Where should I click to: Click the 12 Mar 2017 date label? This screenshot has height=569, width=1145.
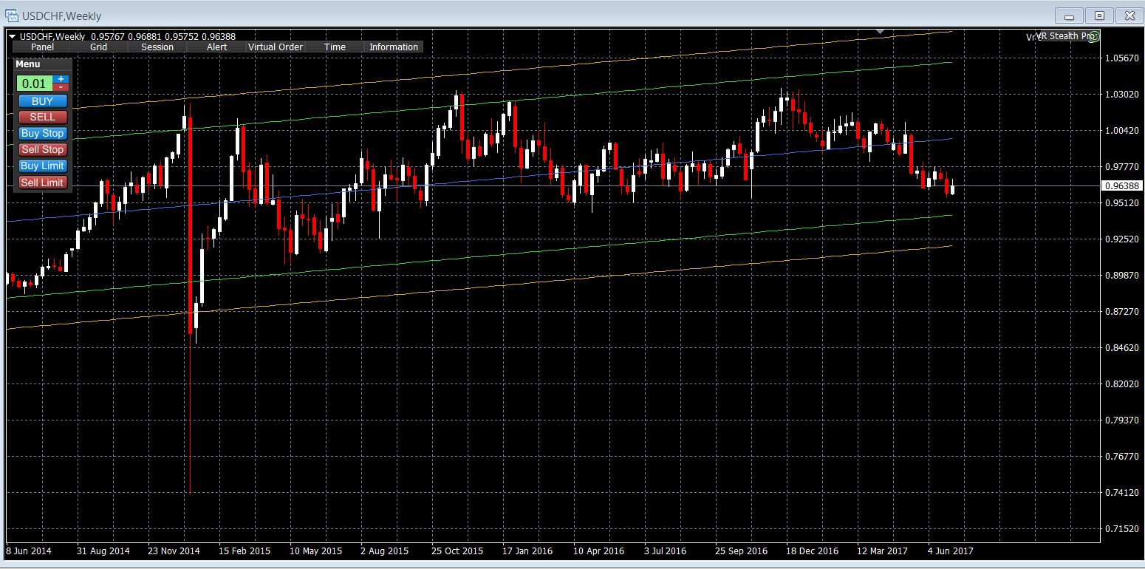tap(882, 551)
